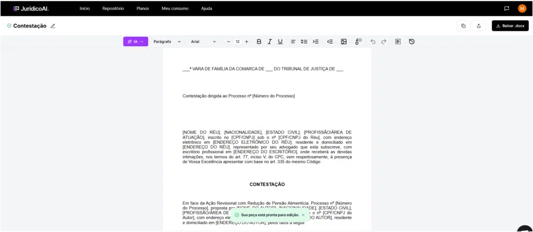Open version history clock icon
This screenshot has height=232, width=533.
412,42
